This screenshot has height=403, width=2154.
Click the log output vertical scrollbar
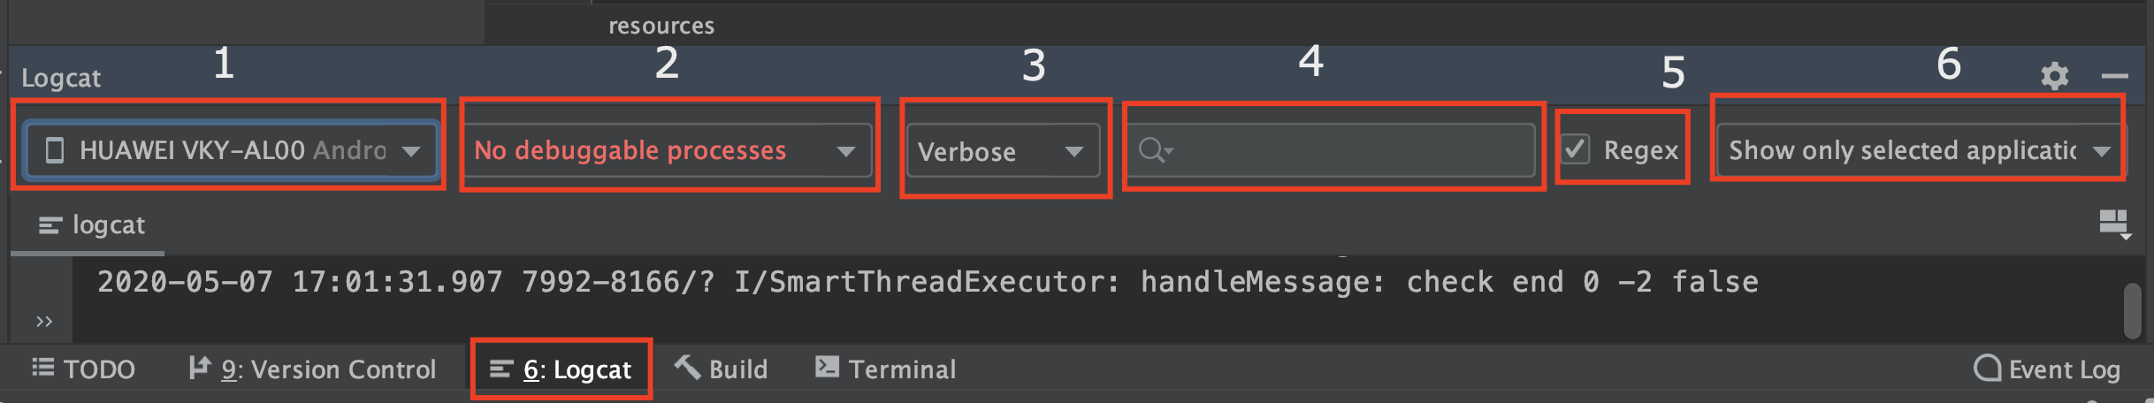[x=2132, y=310]
